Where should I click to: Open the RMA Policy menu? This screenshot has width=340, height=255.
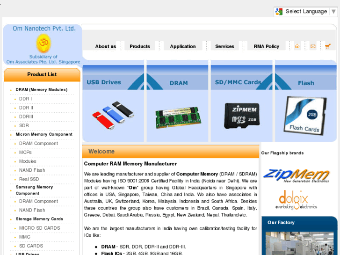point(267,46)
